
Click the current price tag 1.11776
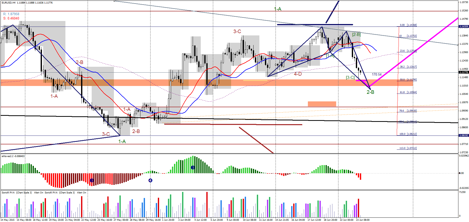464,72
